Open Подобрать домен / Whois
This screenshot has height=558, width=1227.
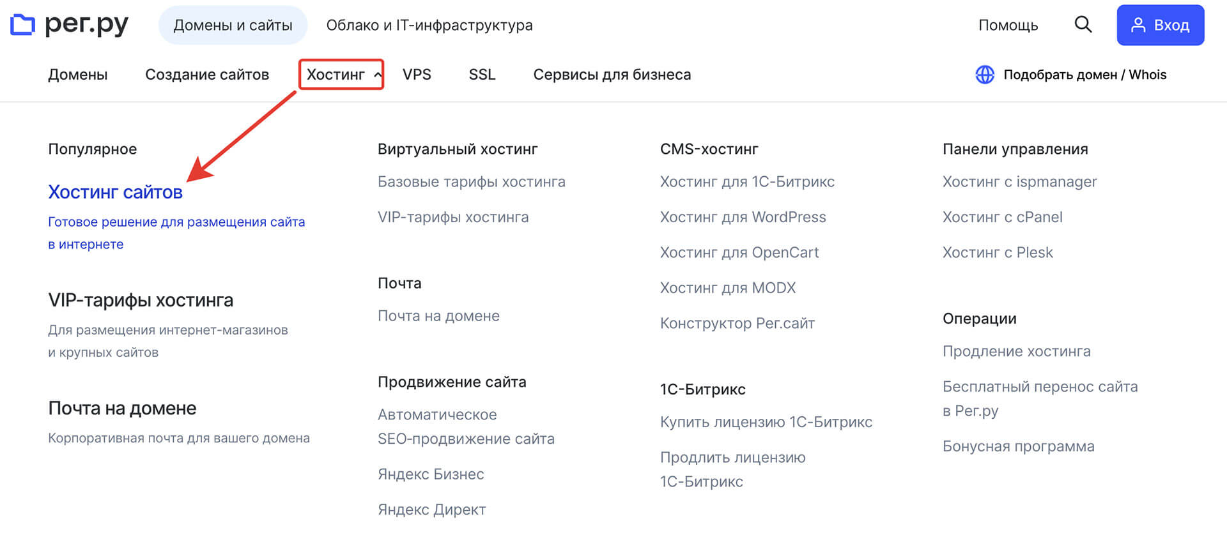tap(1084, 74)
